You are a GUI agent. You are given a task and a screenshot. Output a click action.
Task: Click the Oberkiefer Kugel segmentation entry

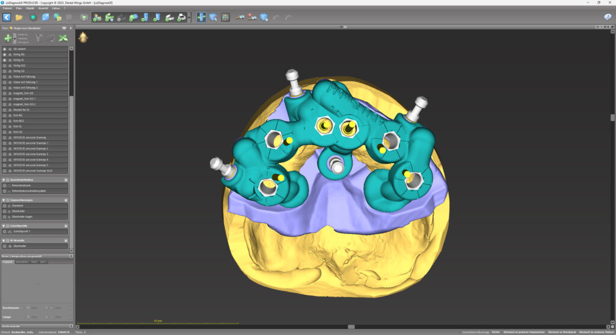22,217
